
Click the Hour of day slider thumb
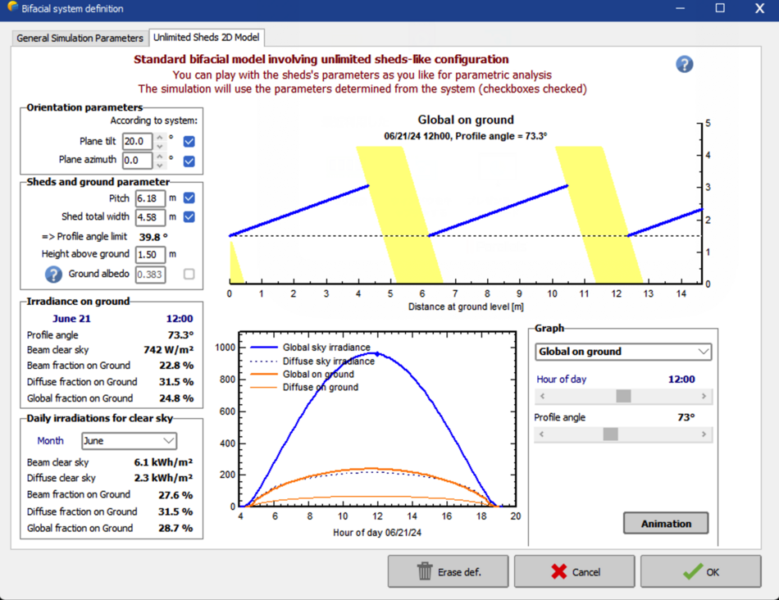[x=623, y=396]
